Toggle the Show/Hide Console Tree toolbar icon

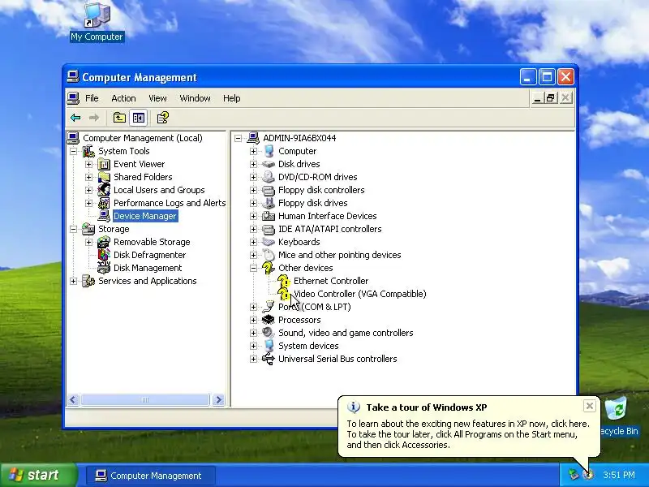(x=139, y=118)
